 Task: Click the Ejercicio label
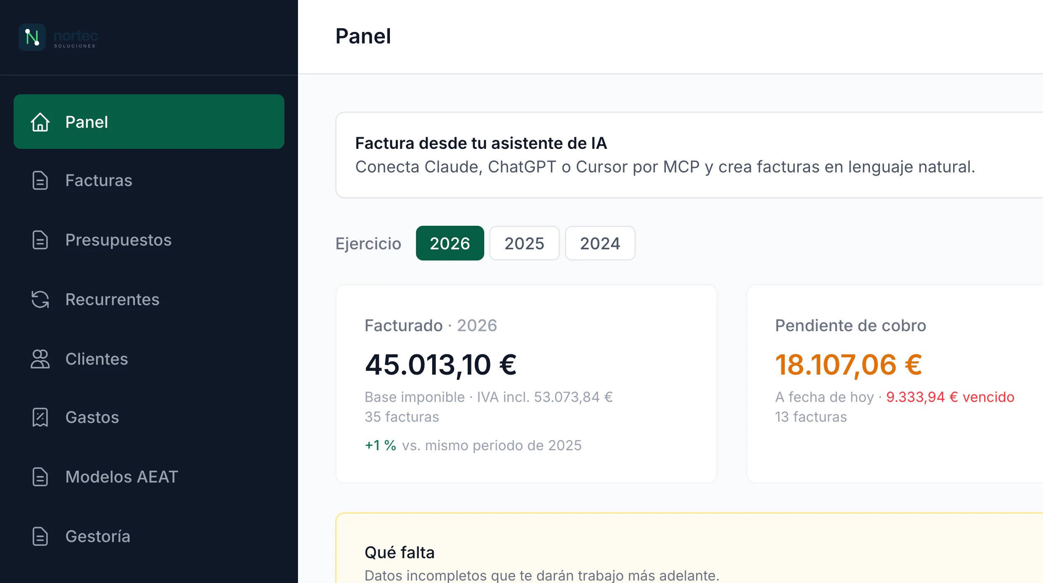[x=368, y=244]
